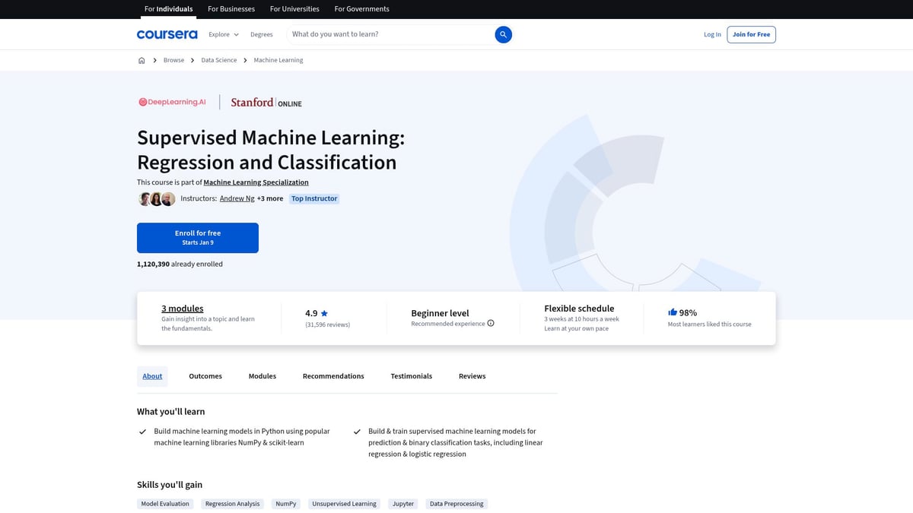Click the instructor avatar photos
Screen dimensions: 913x513
click(157, 199)
